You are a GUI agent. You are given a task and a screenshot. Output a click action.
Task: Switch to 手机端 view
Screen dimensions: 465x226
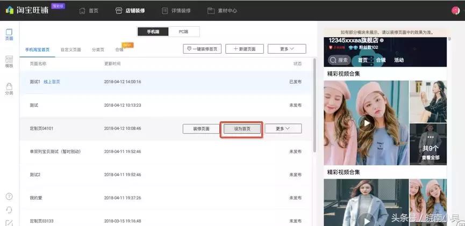pos(153,32)
